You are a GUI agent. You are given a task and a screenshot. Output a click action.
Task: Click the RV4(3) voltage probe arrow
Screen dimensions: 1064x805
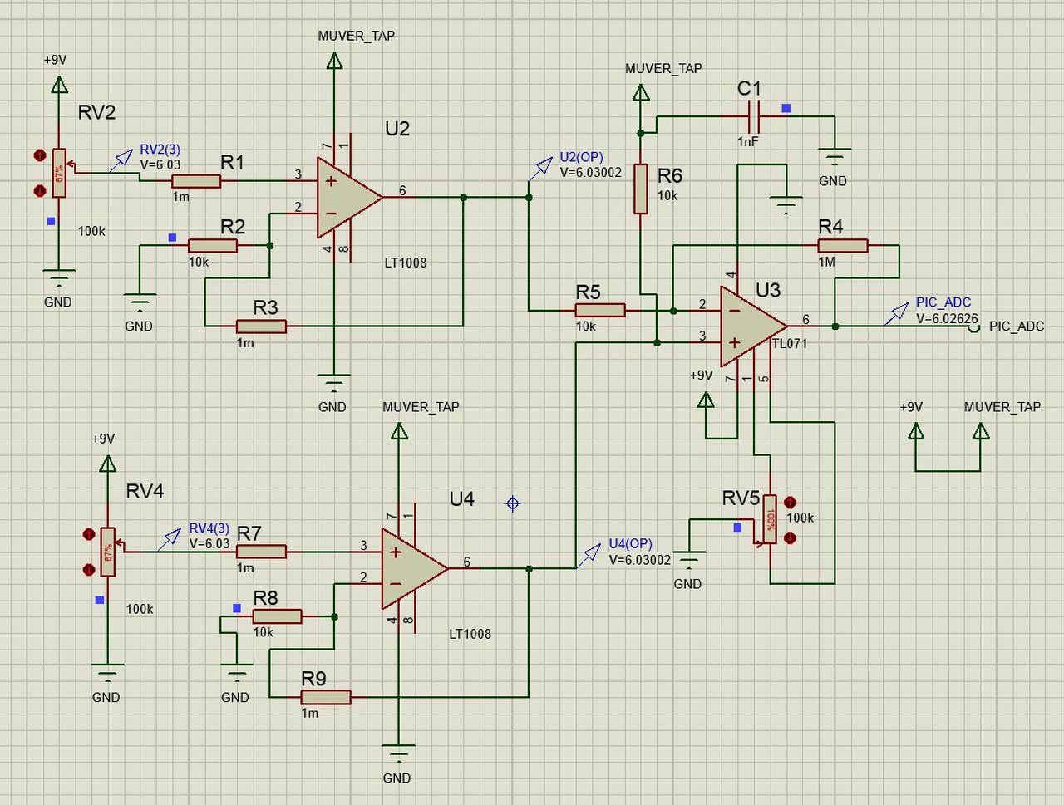pos(170,537)
